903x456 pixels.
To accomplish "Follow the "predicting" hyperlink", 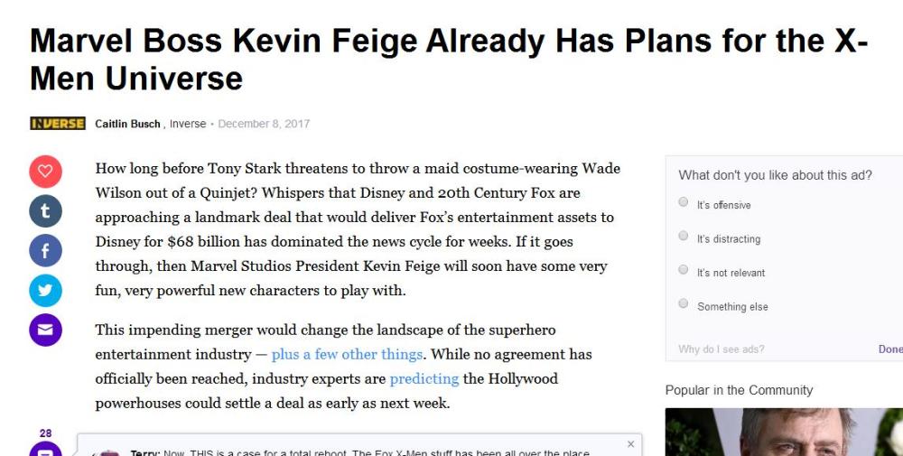I will [x=424, y=379].
